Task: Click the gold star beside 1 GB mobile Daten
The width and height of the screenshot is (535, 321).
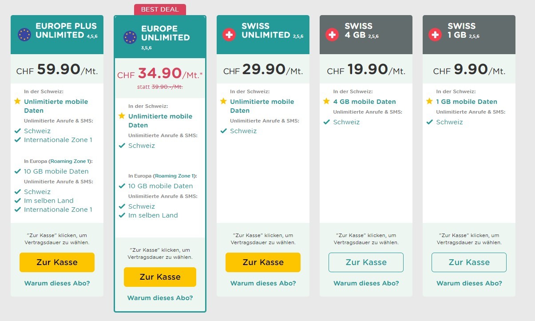Action: point(429,101)
